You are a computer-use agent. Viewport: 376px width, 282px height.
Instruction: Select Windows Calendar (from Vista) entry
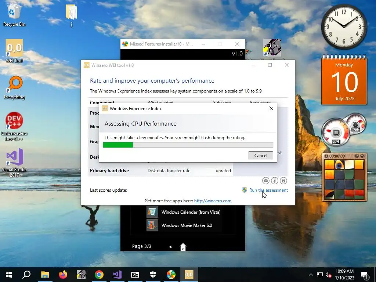(191, 212)
